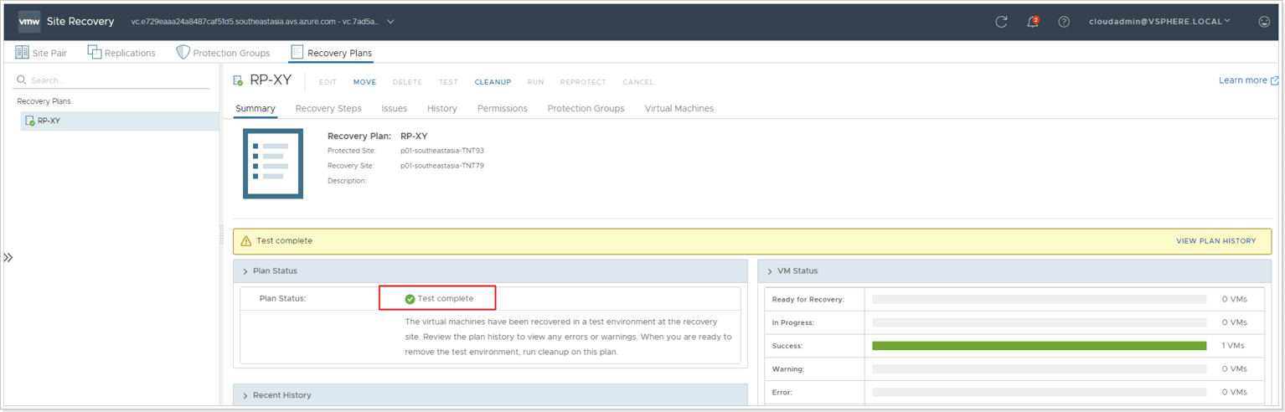The width and height of the screenshot is (1285, 412).
Task: Open the Permissions sub-tab
Action: click(503, 109)
